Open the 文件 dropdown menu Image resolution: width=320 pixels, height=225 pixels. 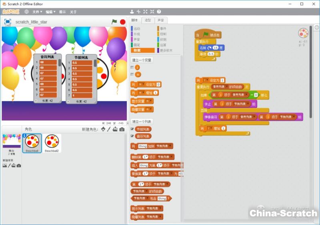coord(37,12)
